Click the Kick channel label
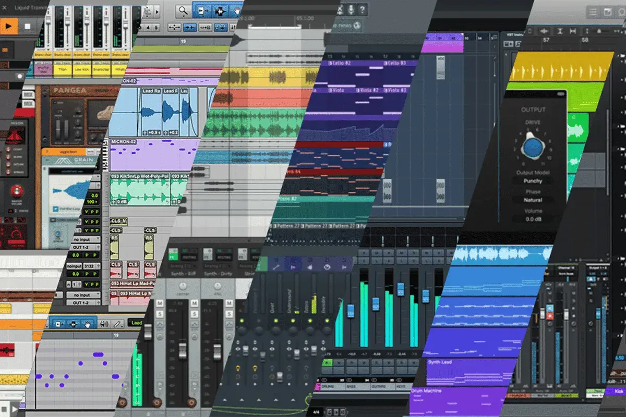The image size is (626, 417). 618,390
